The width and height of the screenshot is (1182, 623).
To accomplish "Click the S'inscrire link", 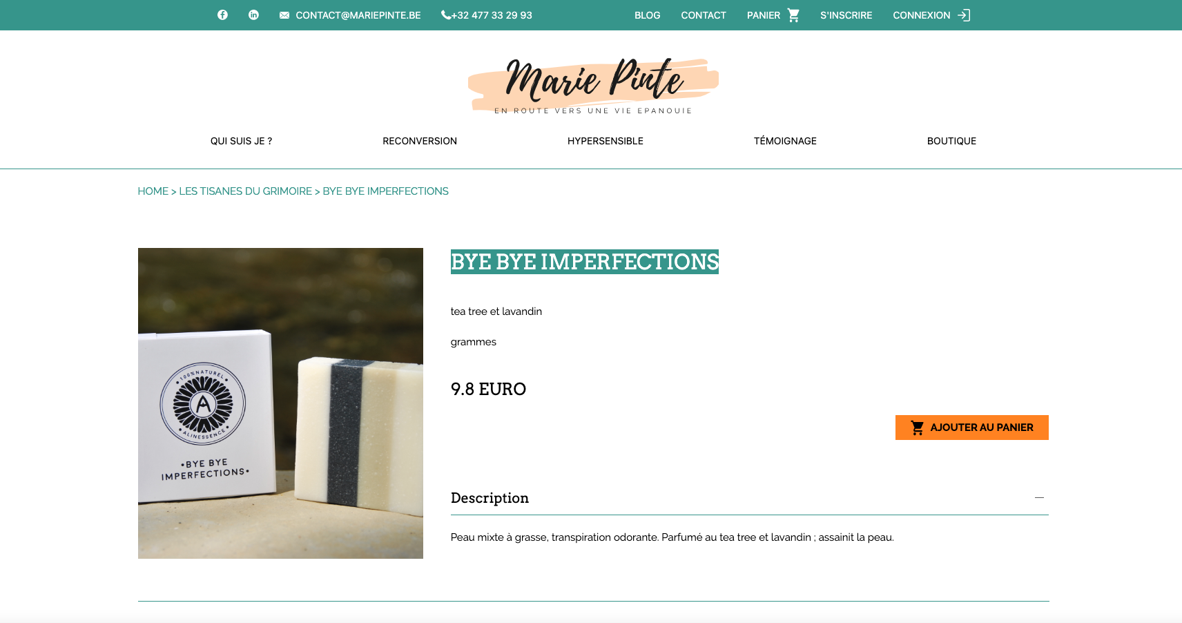I will tap(846, 15).
